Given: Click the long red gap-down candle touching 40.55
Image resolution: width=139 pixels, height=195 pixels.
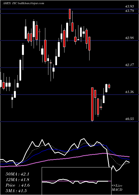Looking at the screenshot, I should [92, 104].
